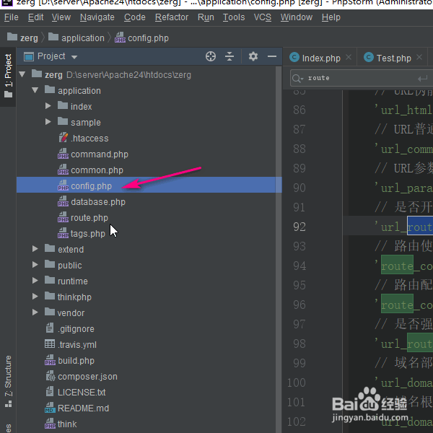Select README.md in the tree

pyautogui.click(x=77, y=408)
